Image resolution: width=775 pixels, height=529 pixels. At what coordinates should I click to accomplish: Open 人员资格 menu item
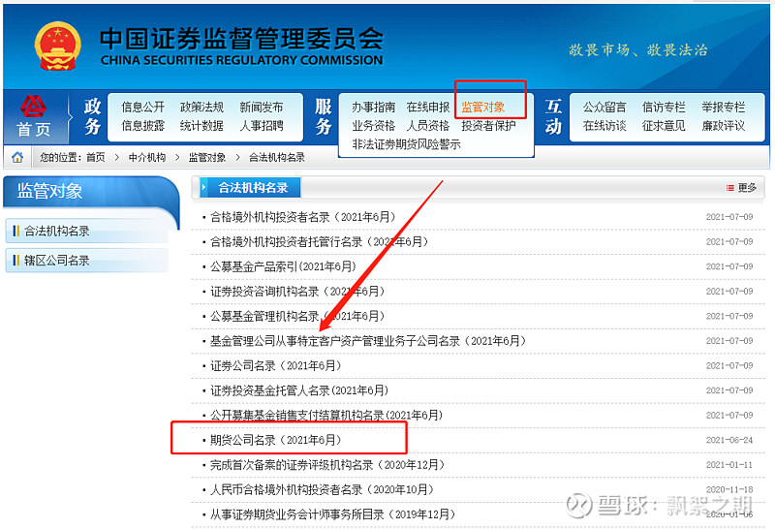[428, 126]
